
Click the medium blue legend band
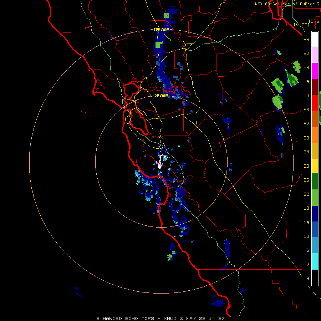coord(315,229)
